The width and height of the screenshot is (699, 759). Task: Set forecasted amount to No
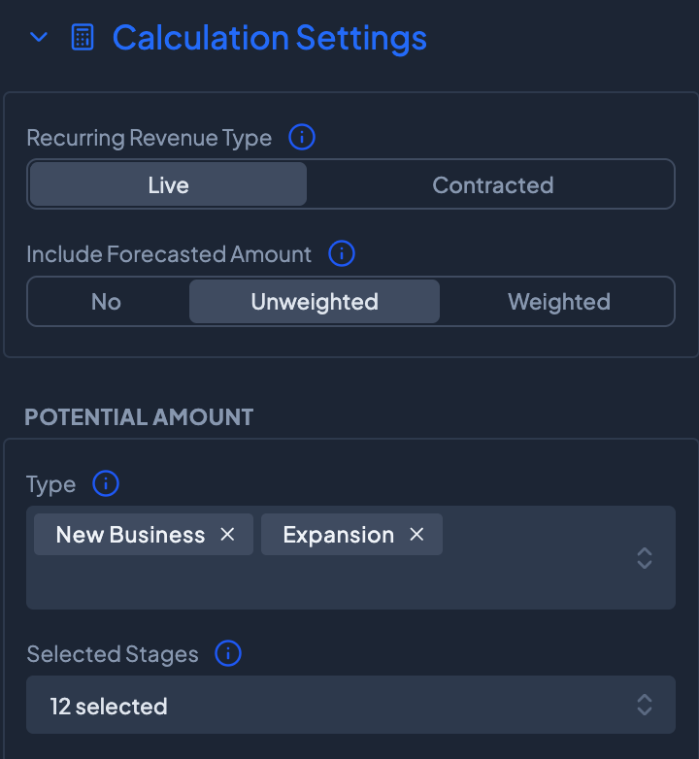pos(106,302)
